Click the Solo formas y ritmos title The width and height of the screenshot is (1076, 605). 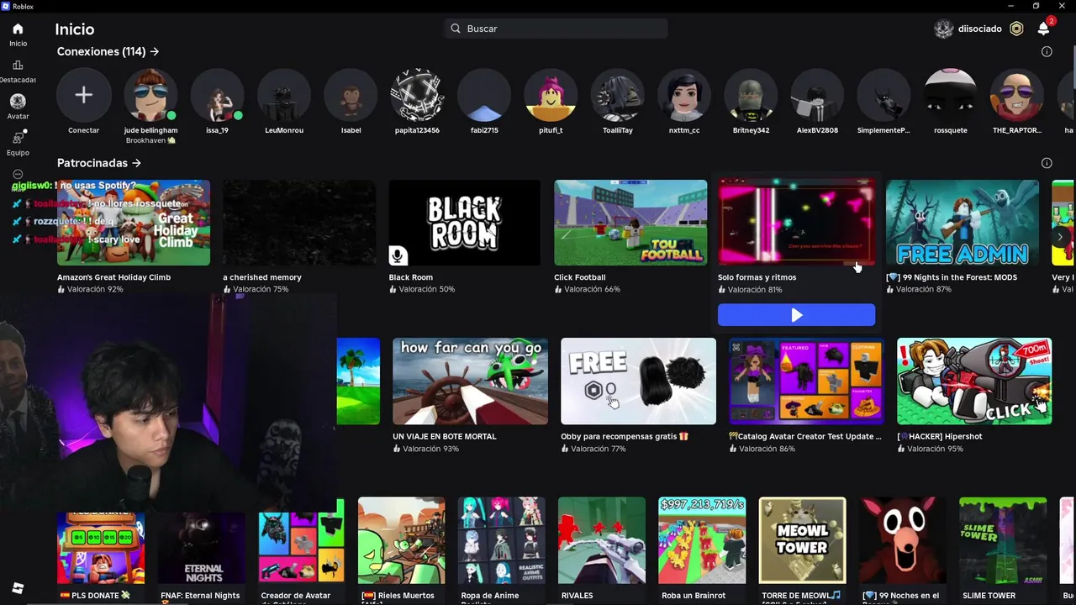(x=757, y=277)
